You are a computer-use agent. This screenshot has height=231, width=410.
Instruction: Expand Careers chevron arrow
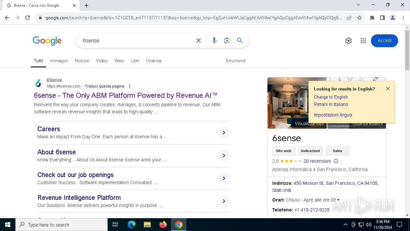224,133
